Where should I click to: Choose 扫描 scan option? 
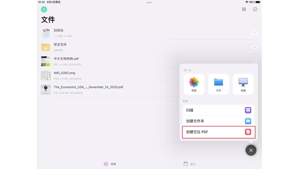coord(219,110)
